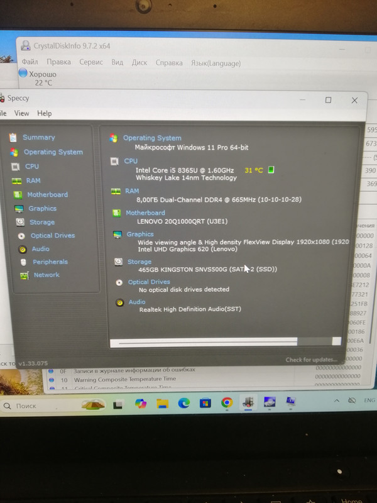The height and width of the screenshot is (503, 377).
Task: Open Motherboard heading link in summary pane
Action: (x=145, y=213)
